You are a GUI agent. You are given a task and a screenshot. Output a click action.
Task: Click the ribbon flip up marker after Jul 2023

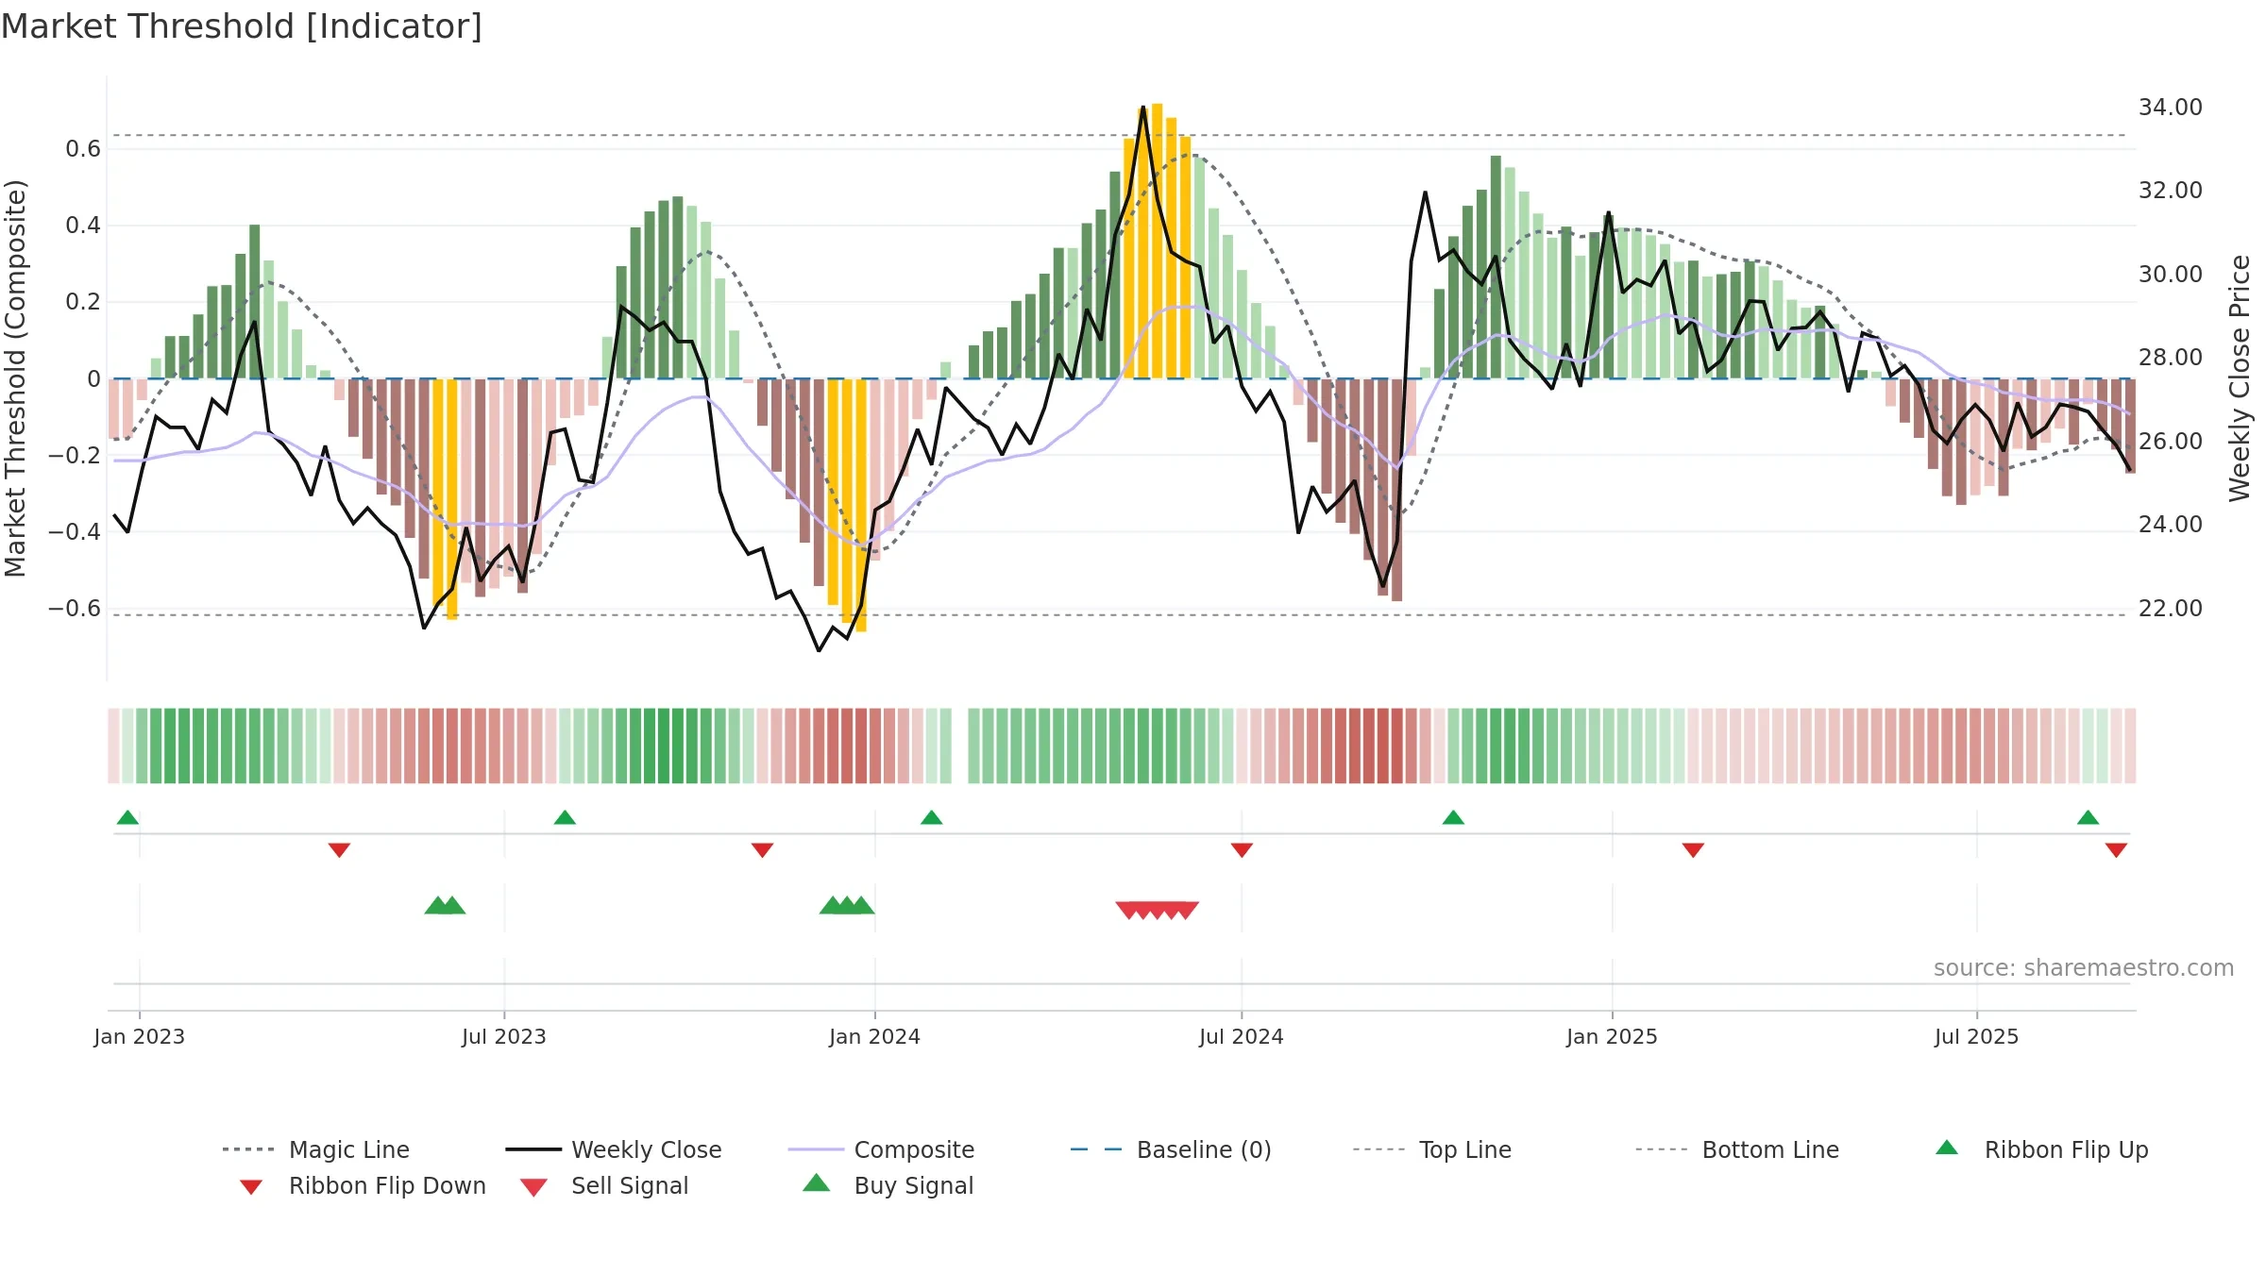click(565, 817)
